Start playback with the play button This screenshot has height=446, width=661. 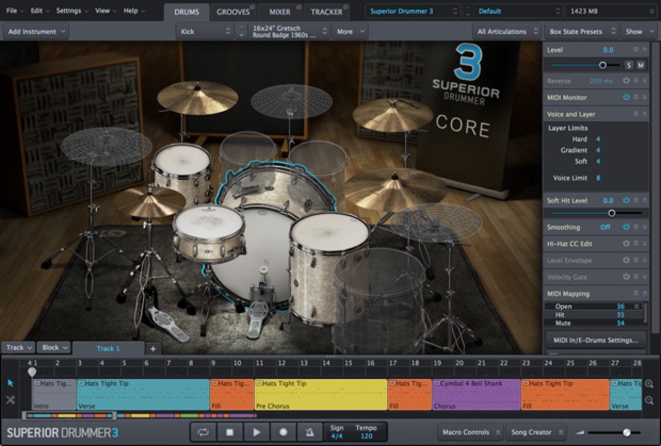(257, 432)
